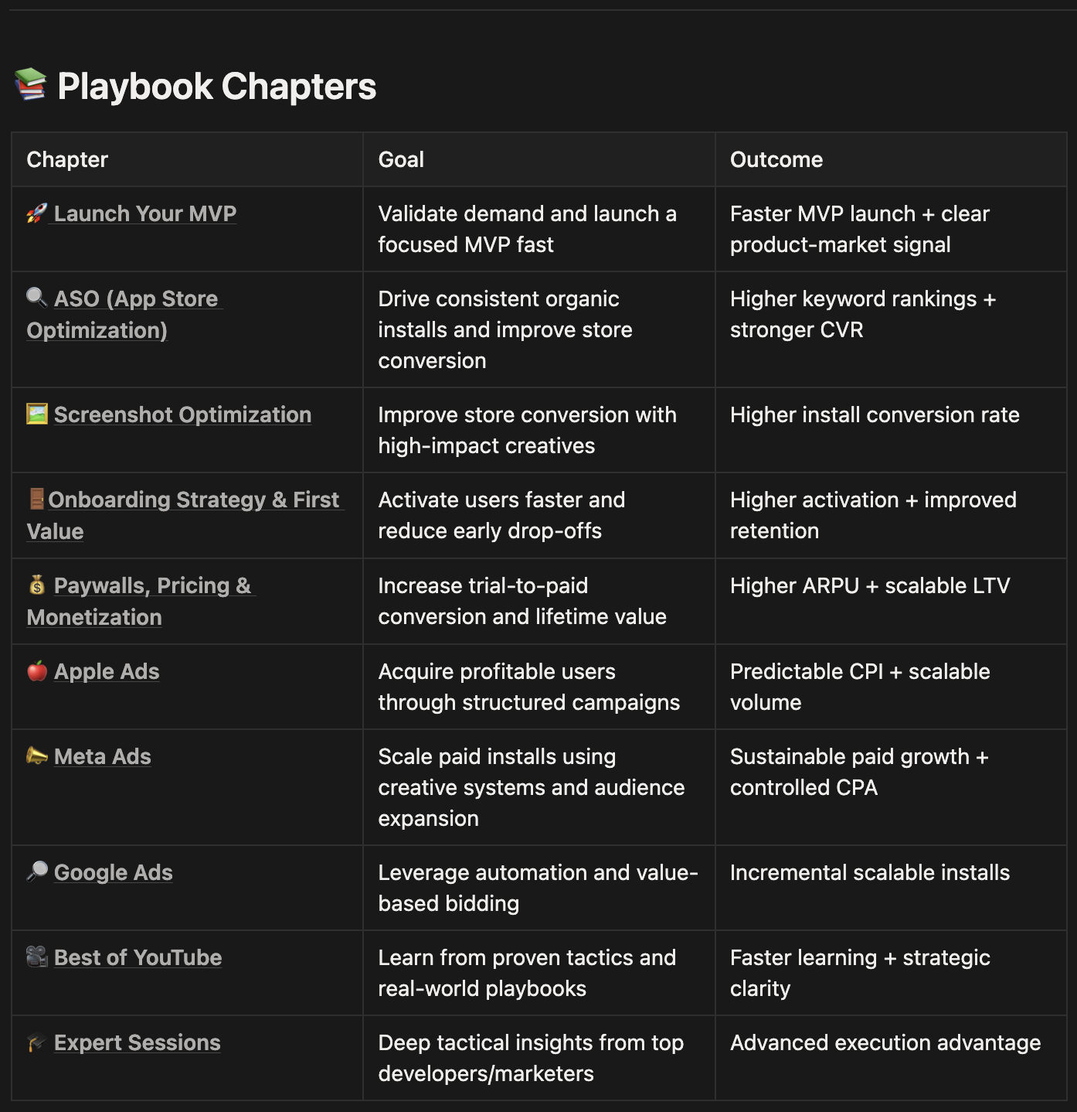Viewport: 1077px width, 1112px height.
Task: Click the graduation cap icon beside Expert Sessions
Action: click(x=36, y=1043)
